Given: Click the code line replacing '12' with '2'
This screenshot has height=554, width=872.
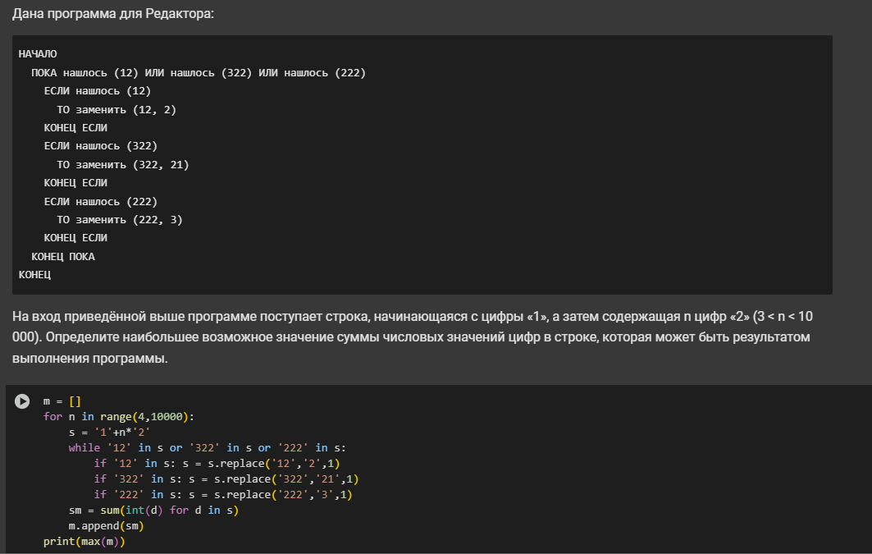Looking at the screenshot, I should [217, 464].
